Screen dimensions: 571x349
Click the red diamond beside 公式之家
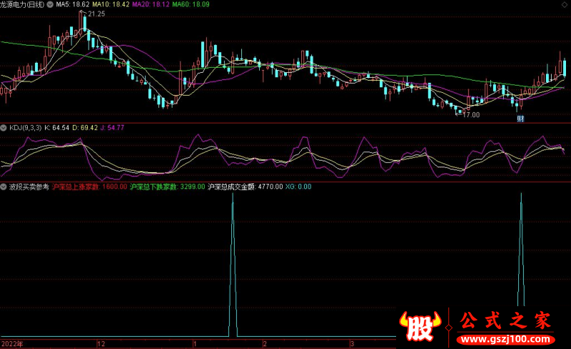[x=448, y=325]
